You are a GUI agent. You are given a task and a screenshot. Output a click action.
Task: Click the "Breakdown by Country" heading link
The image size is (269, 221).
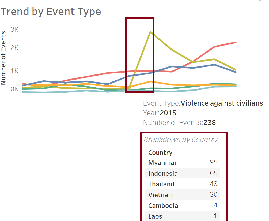click(180, 140)
